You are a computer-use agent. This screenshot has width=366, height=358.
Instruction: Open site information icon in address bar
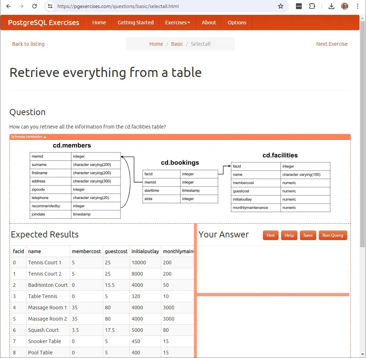50,6
